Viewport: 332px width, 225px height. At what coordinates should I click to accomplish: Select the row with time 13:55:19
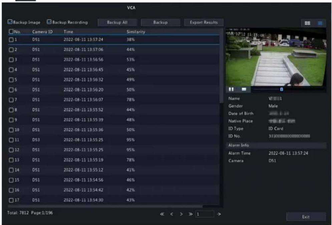click(114, 160)
